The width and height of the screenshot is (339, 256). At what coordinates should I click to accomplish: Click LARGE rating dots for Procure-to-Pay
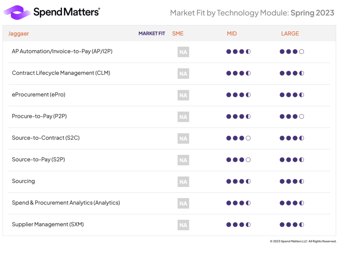pos(292,116)
